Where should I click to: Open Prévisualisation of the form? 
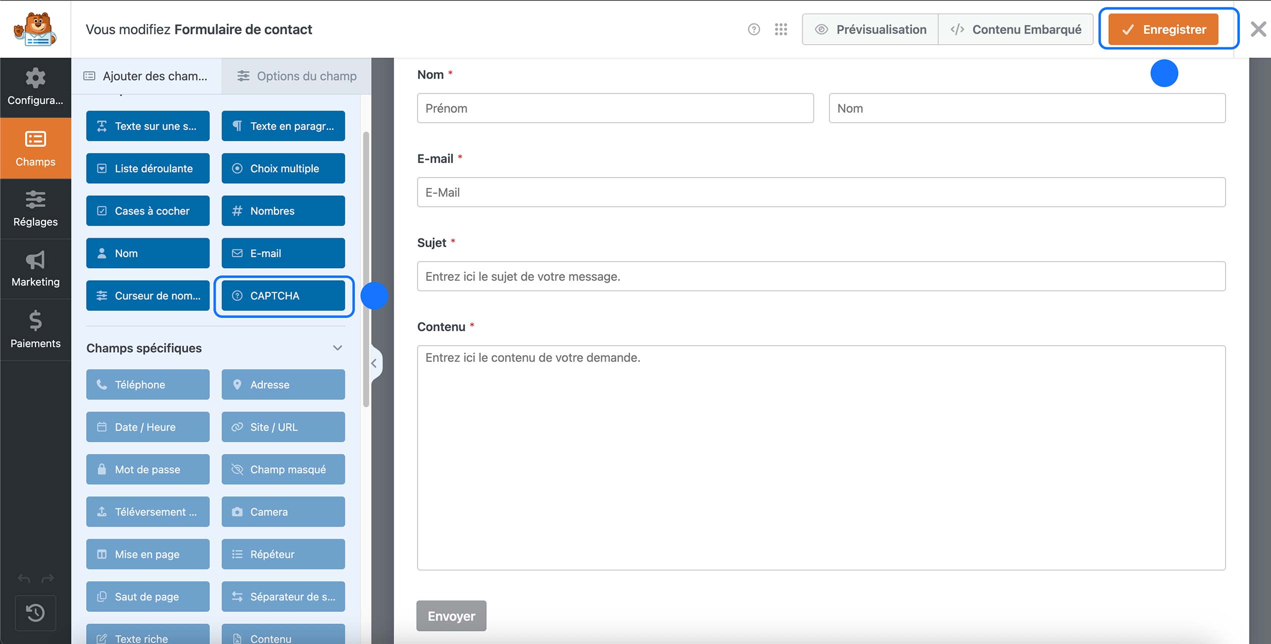pos(870,29)
